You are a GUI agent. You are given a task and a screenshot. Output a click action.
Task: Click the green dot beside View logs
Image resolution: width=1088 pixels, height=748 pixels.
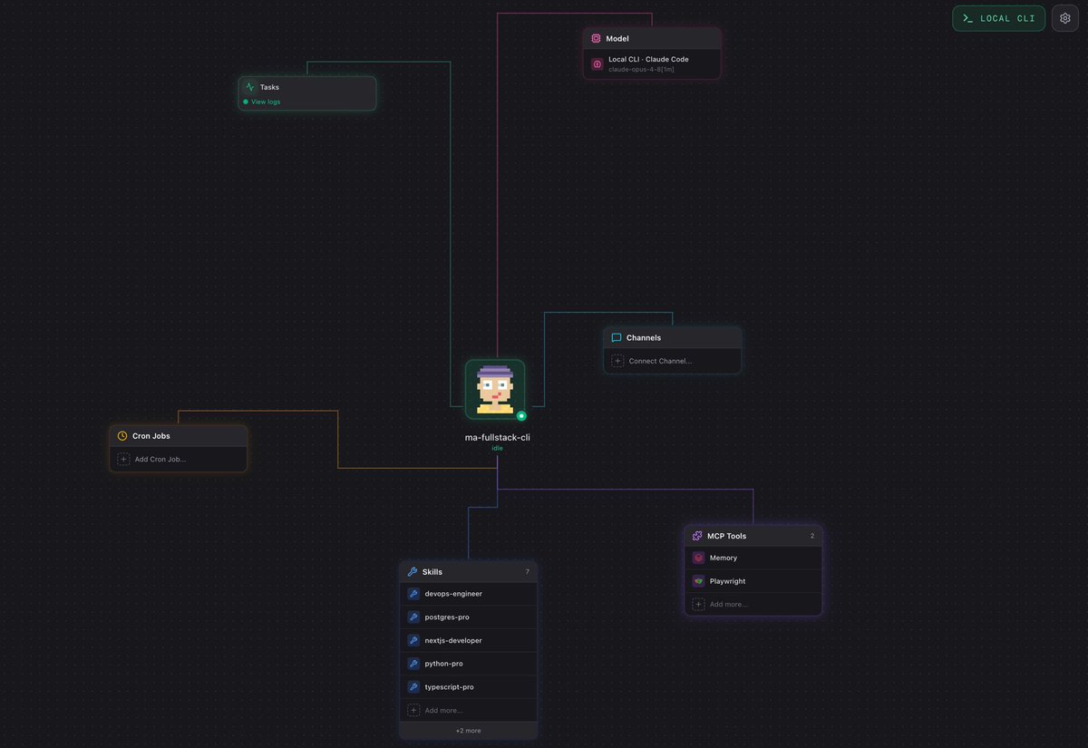(x=246, y=102)
